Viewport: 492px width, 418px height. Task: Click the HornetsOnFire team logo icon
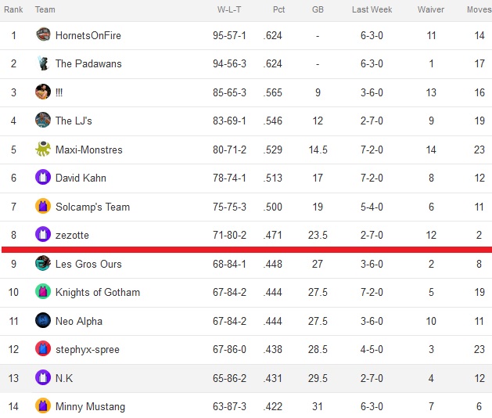43,34
